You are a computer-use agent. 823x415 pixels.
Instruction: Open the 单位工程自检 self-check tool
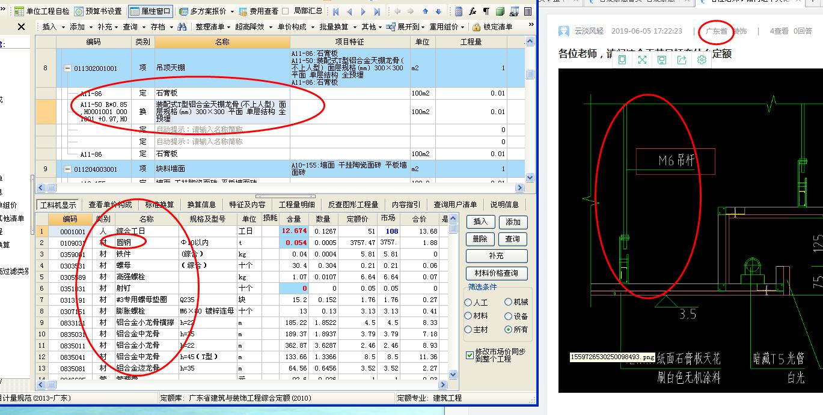tap(42, 11)
